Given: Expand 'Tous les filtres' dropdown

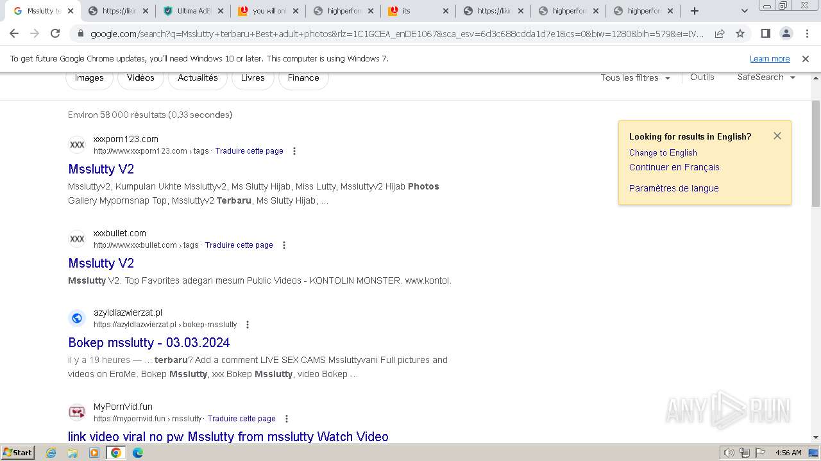Looking at the screenshot, I should coord(636,77).
